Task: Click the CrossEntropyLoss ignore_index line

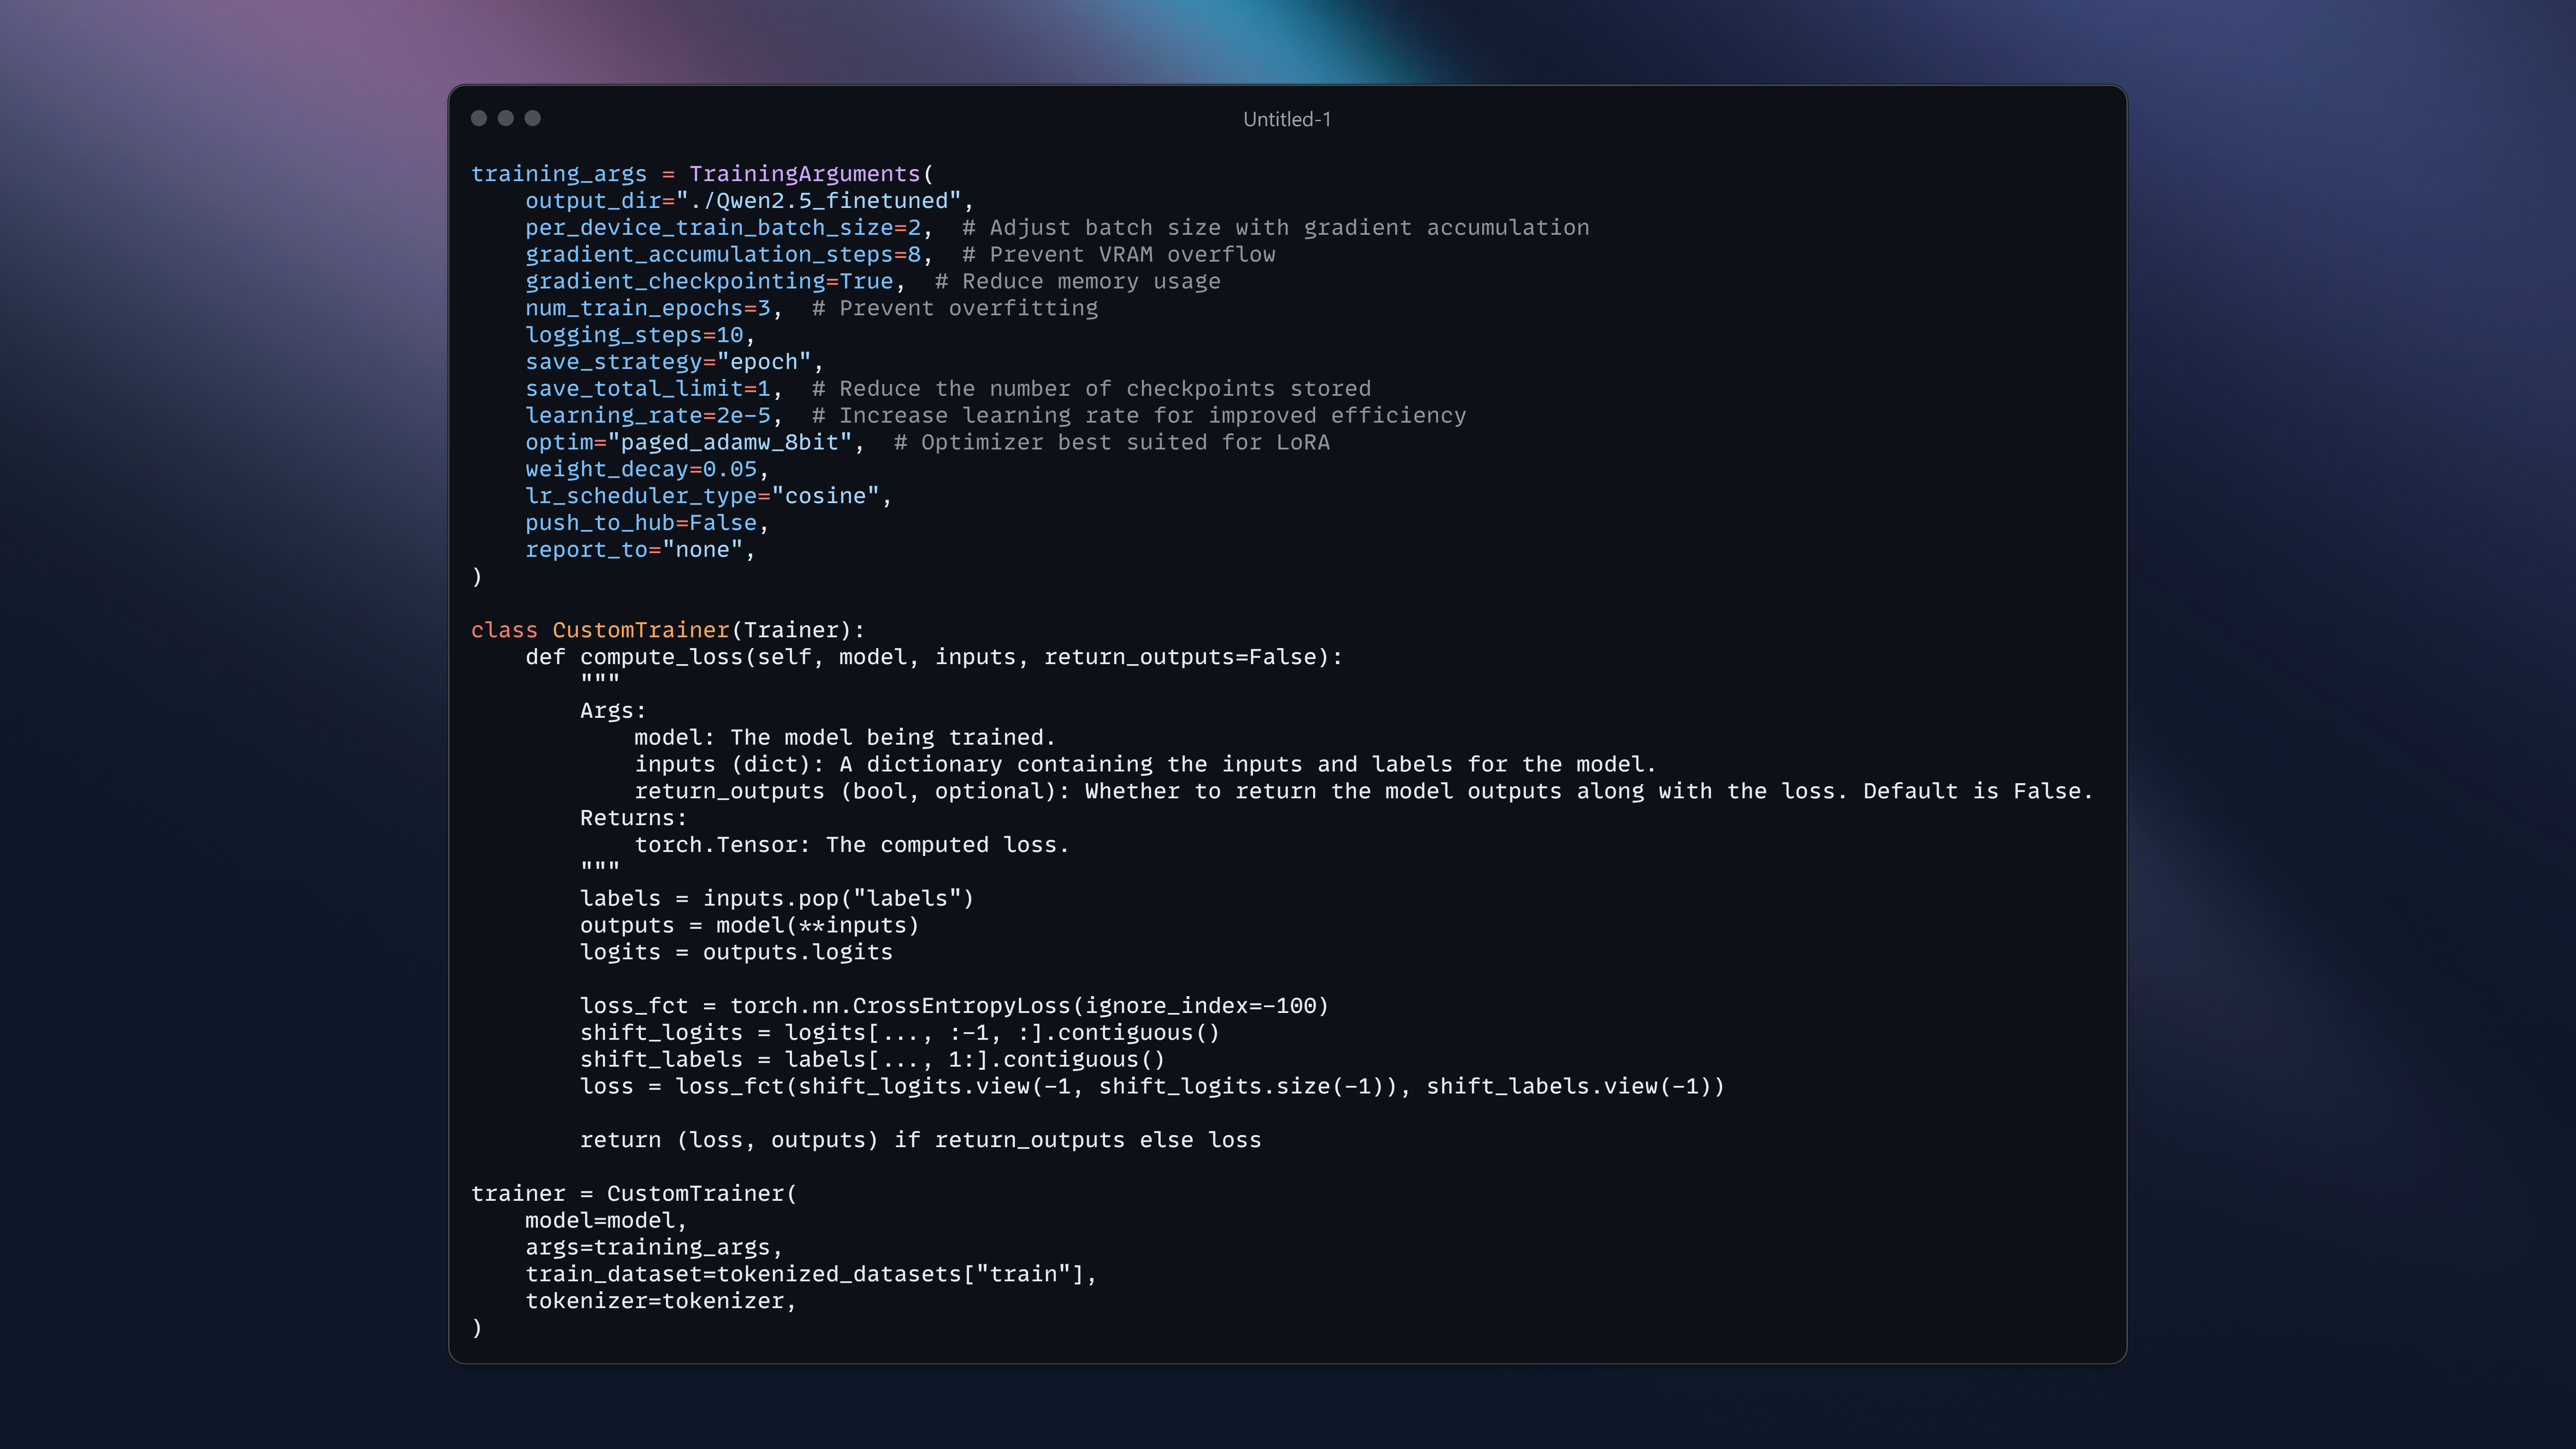Action: (953, 1006)
